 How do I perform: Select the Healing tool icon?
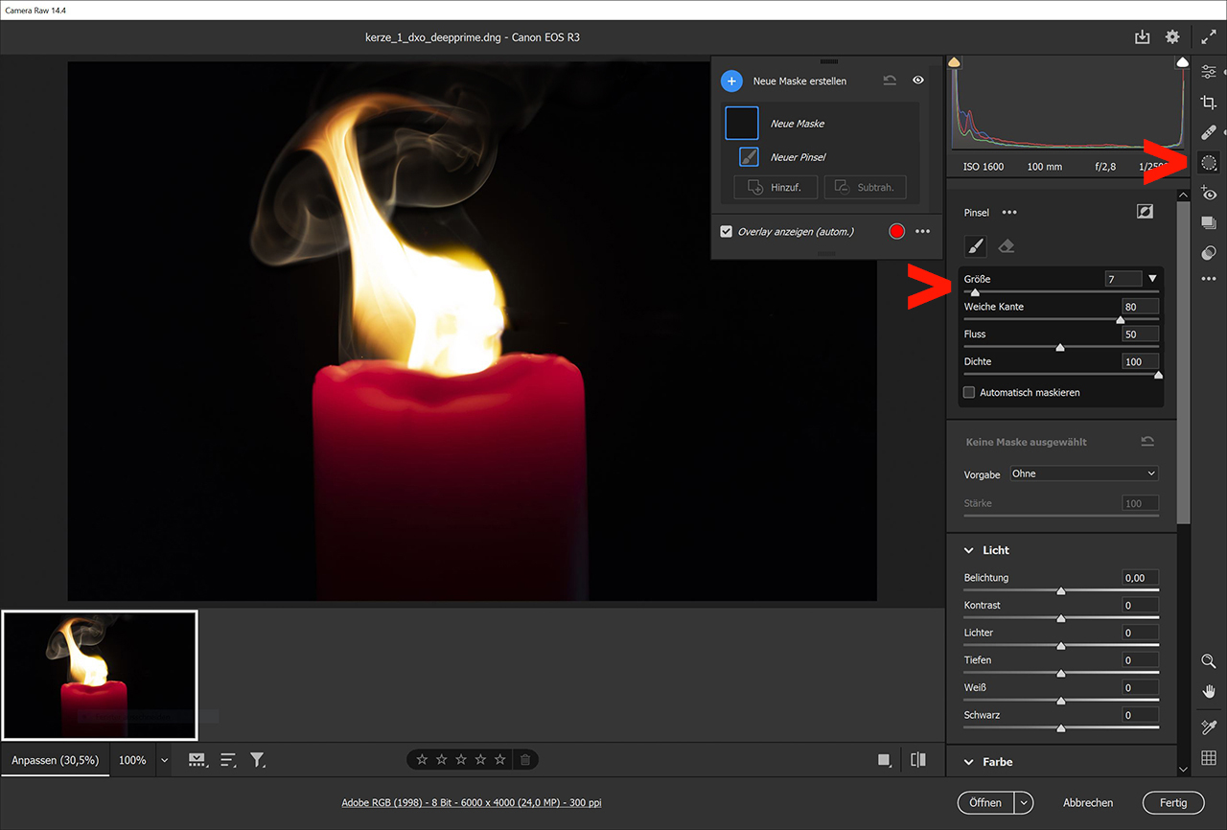[x=1209, y=132]
